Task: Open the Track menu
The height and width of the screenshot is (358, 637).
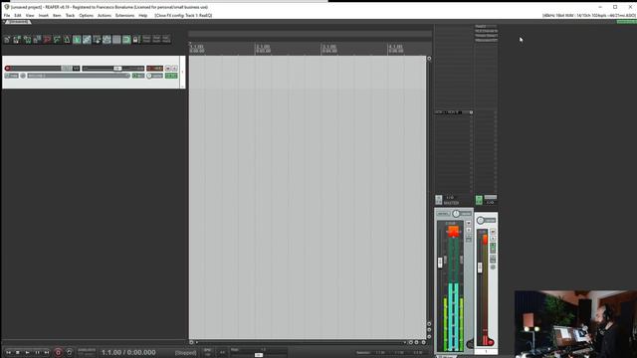Action: pyautogui.click(x=70, y=16)
